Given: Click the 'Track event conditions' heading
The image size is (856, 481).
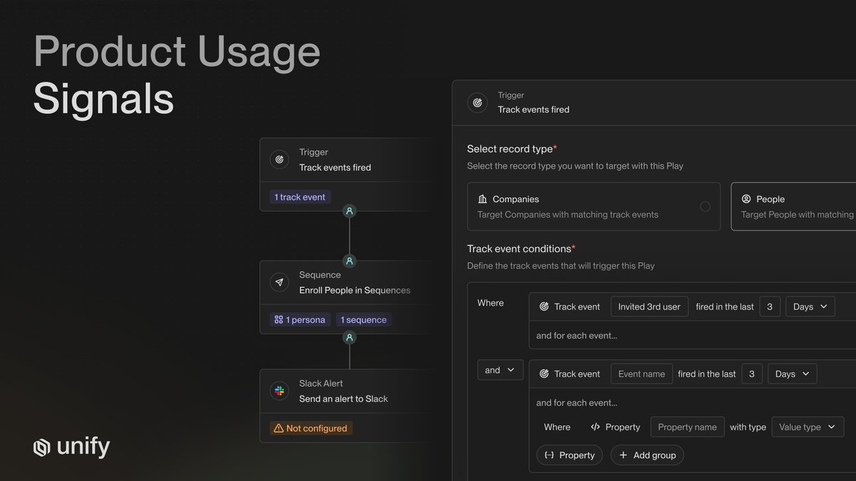Looking at the screenshot, I should (x=521, y=249).
